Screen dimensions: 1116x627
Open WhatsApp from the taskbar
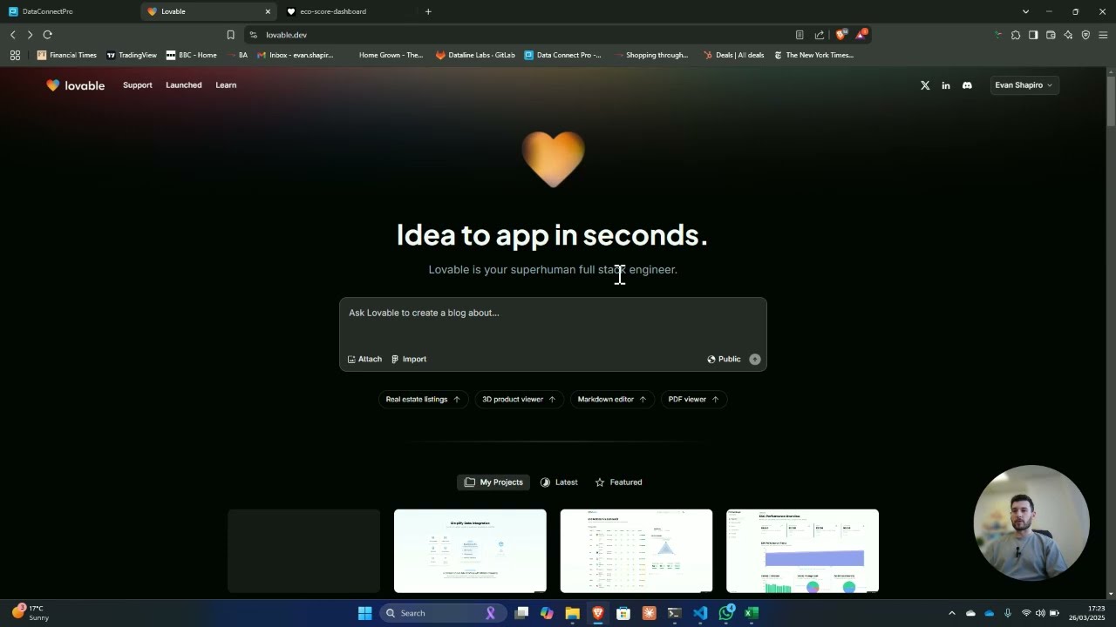coord(726,613)
